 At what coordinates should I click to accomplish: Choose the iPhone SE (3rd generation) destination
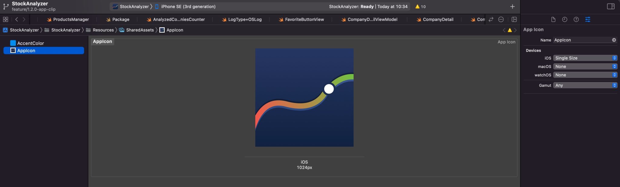(x=185, y=6)
